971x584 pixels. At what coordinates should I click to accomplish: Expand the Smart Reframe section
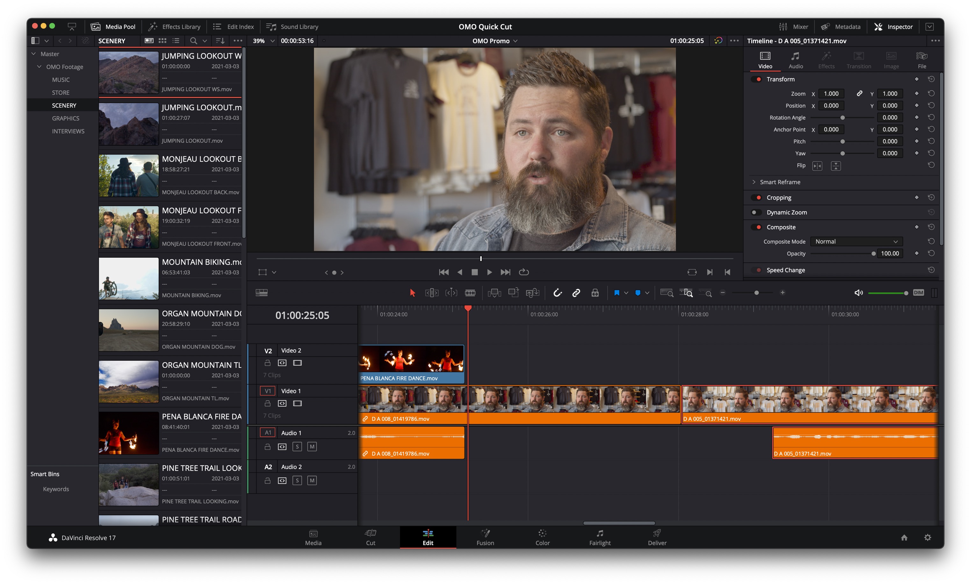[754, 182]
